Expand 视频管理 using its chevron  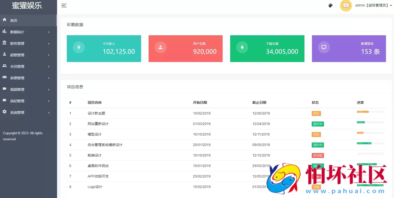pyautogui.click(x=49, y=89)
